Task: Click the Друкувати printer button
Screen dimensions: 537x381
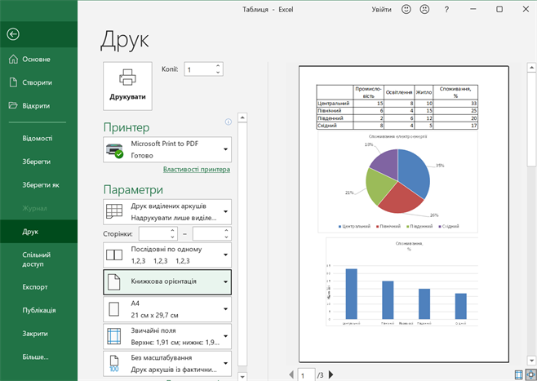Action: 128,85
